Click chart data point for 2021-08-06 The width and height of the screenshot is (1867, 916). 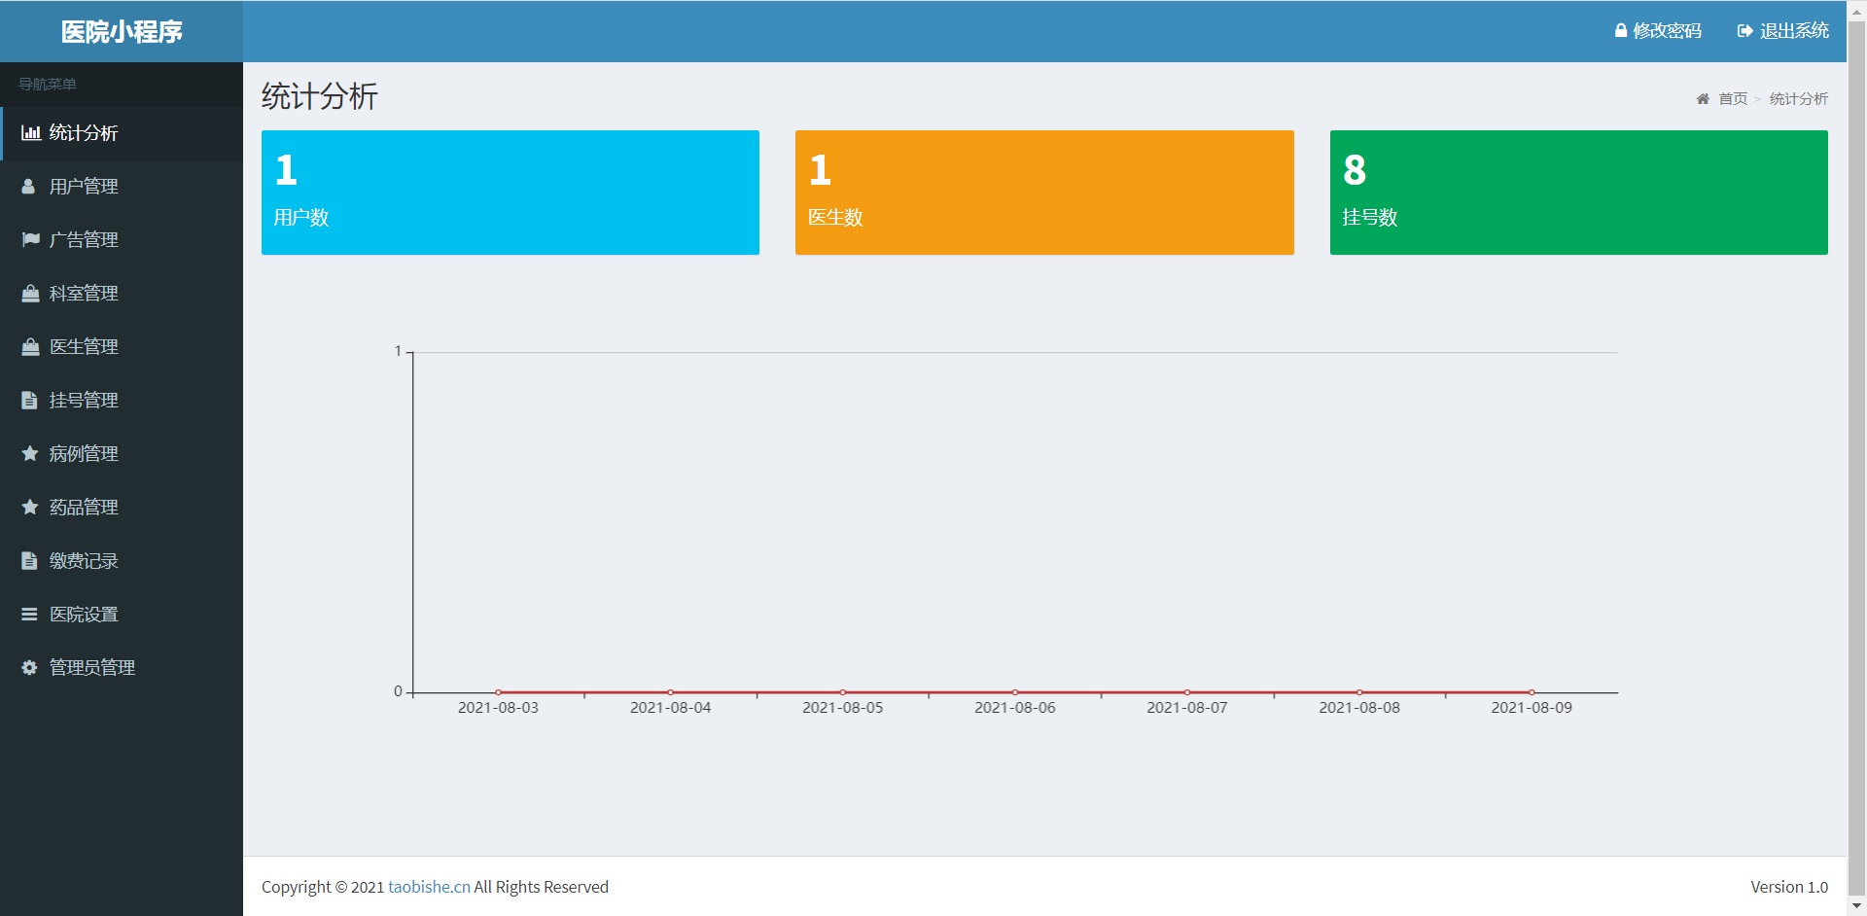[1015, 692]
